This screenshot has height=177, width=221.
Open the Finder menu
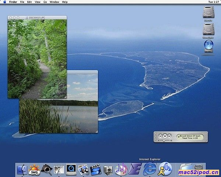[x=13, y=2]
